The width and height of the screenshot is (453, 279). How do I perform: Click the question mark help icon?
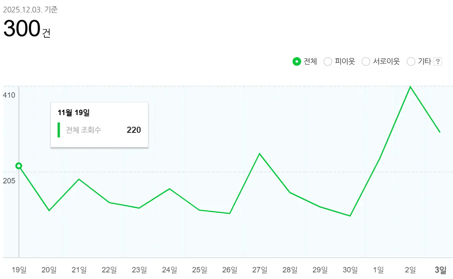[439, 61]
